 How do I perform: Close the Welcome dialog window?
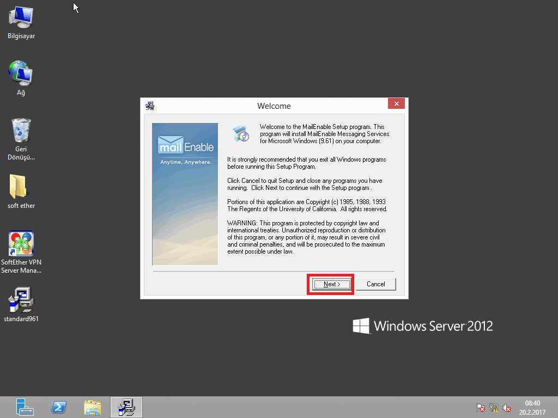pyautogui.click(x=397, y=104)
